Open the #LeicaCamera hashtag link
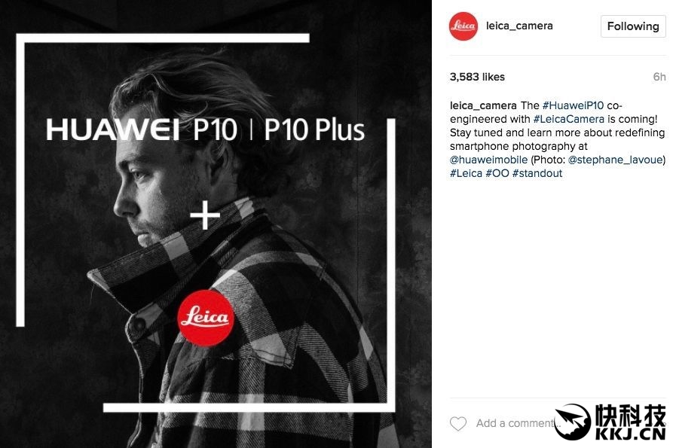The image size is (673, 448). [x=569, y=119]
